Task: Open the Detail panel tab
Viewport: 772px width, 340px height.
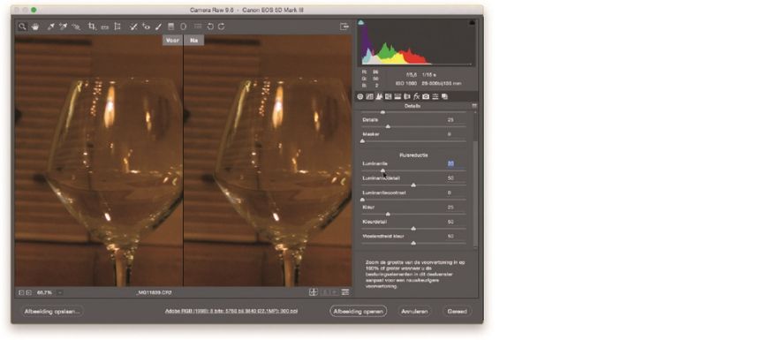Action: pos(379,97)
